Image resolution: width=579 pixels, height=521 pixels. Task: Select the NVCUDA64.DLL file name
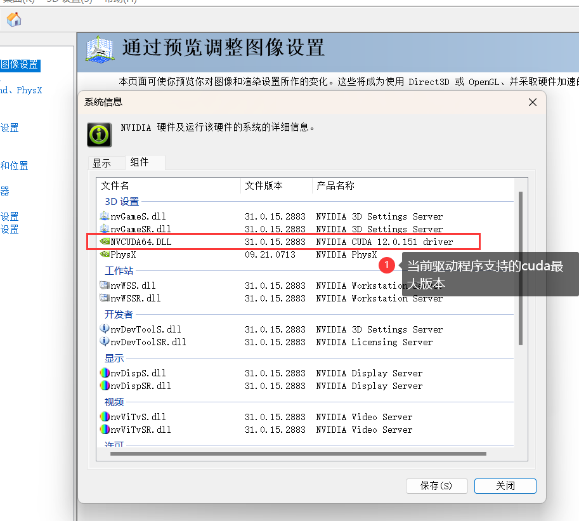click(x=141, y=242)
